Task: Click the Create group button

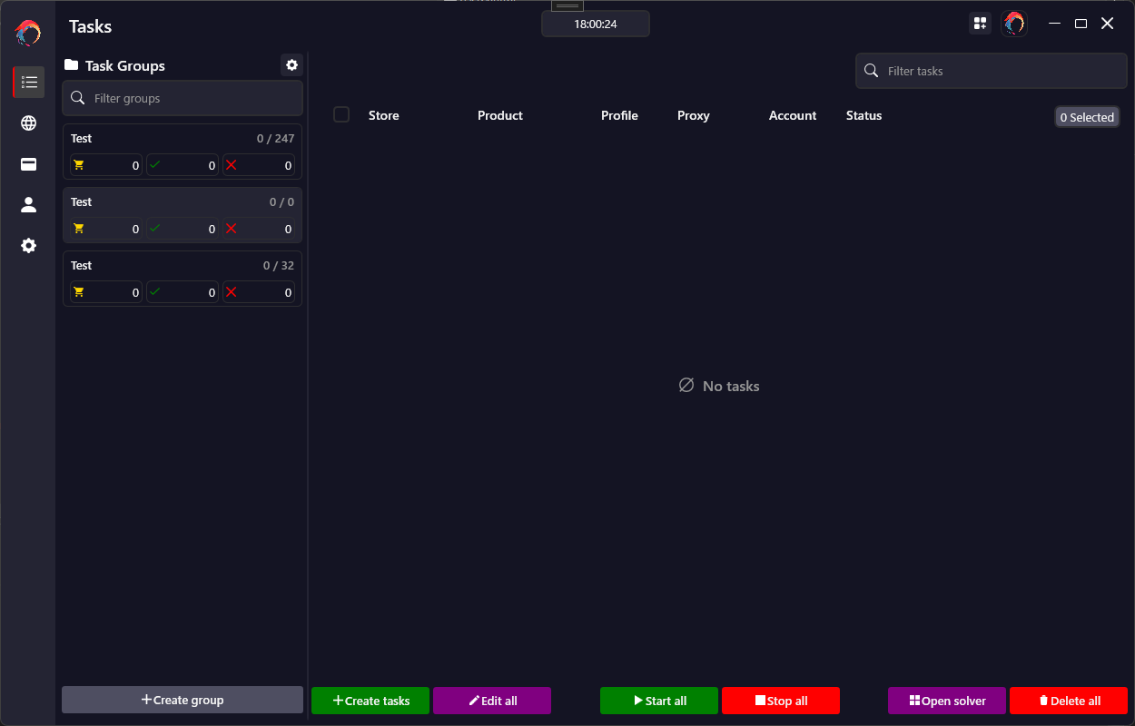Action: tap(183, 700)
